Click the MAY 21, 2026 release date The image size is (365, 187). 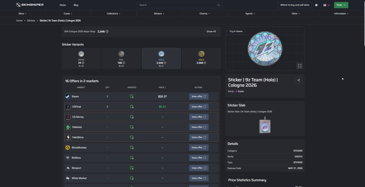pos(295,168)
